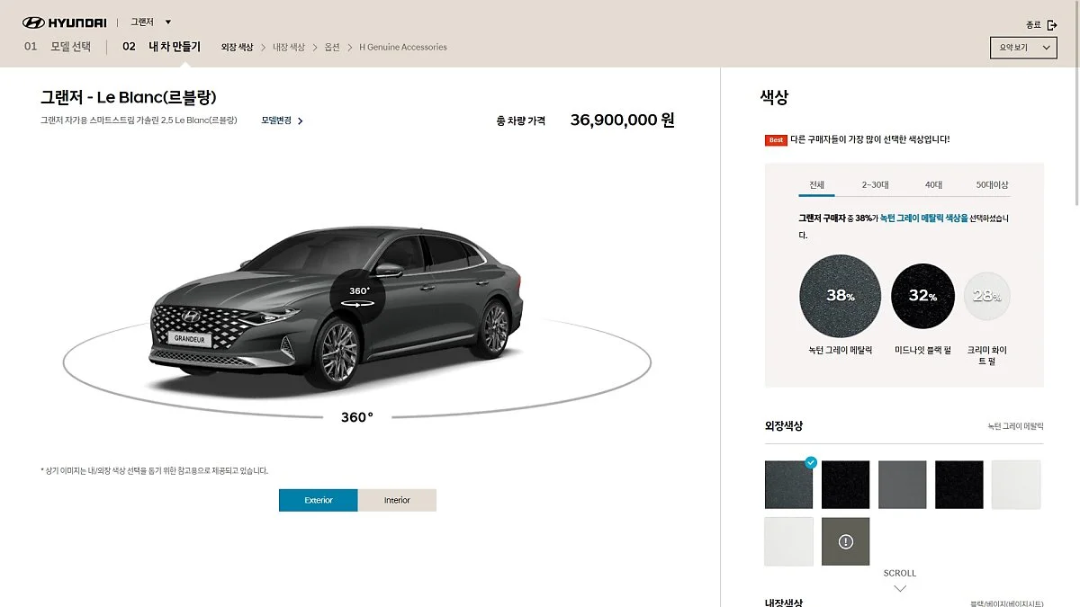Select the 40대 age tab
Viewport: 1080px width, 607px height.
933,184
